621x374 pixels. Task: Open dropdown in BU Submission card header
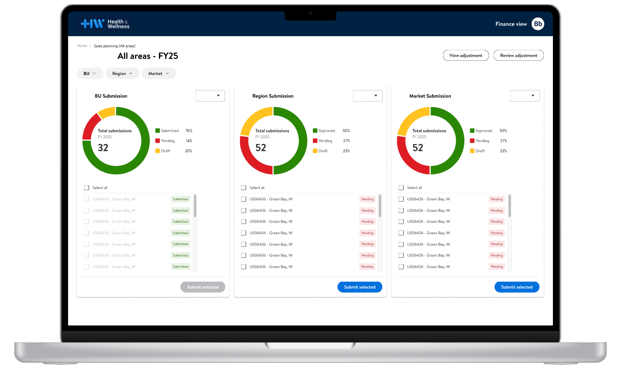tap(210, 96)
